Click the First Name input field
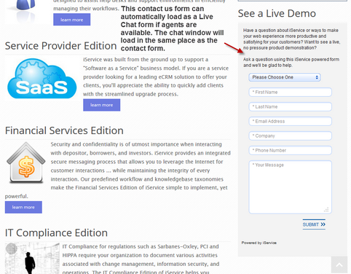 [x=290, y=93]
